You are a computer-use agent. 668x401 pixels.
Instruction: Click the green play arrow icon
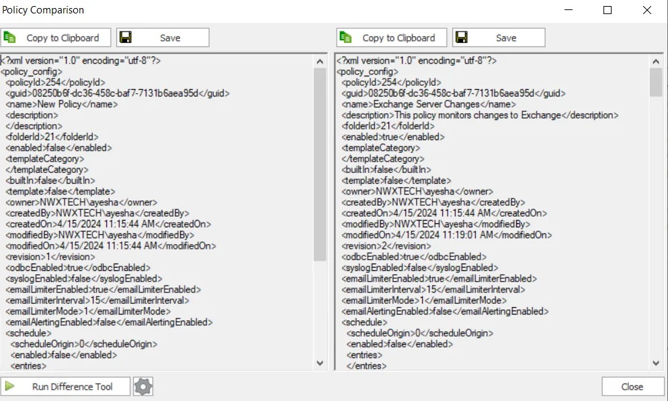[9, 386]
